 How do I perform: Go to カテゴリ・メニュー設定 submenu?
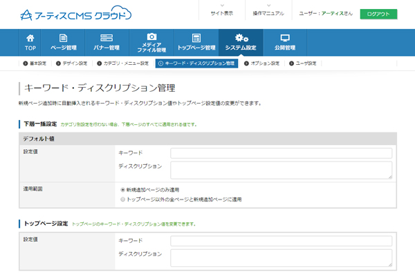coord(126,63)
